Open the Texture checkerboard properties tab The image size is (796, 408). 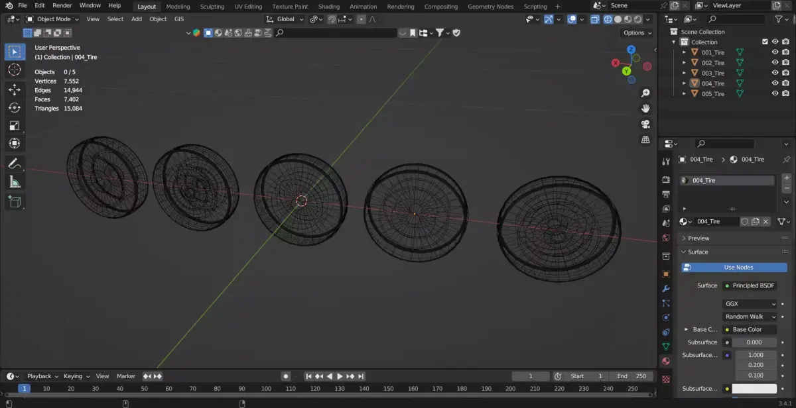click(x=666, y=379)
